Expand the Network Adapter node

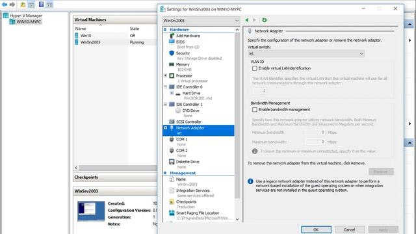tap(165, 128)
